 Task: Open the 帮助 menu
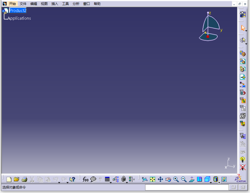97,4
